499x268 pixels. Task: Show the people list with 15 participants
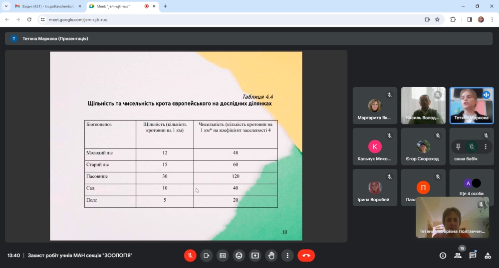point(458,256)
